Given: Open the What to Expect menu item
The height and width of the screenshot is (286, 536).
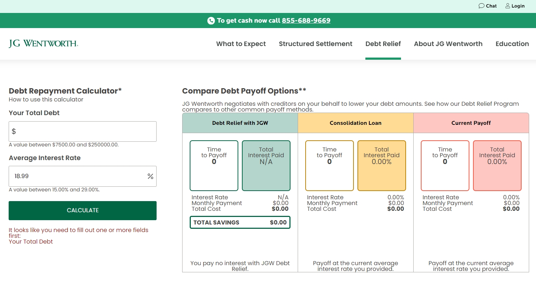Looking at the screenshot, I should coord(240,44).
